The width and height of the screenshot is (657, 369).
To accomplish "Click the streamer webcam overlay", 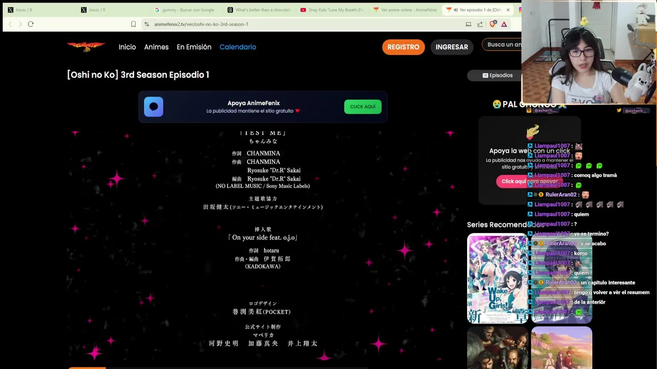I will (589, 53).
